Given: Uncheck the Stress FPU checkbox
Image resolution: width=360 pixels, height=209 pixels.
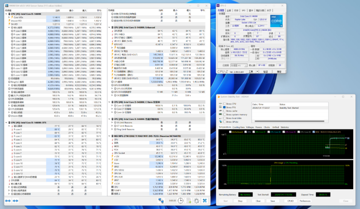Looking at the screenshot, I should (224, 107).
